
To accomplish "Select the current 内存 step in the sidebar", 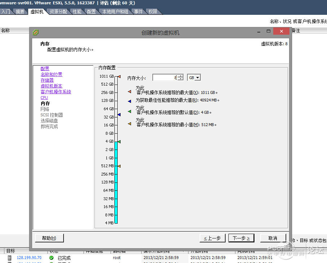I will tap(45, 103).
